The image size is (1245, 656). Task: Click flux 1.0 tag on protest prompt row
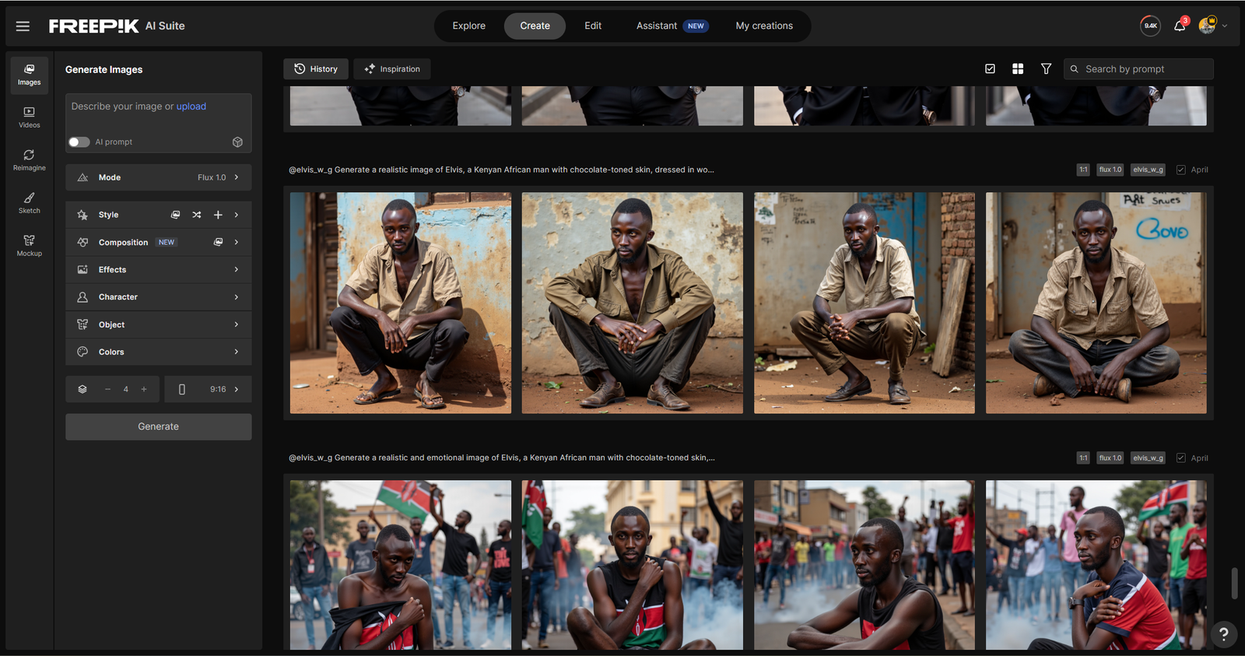coord(1110,458)
